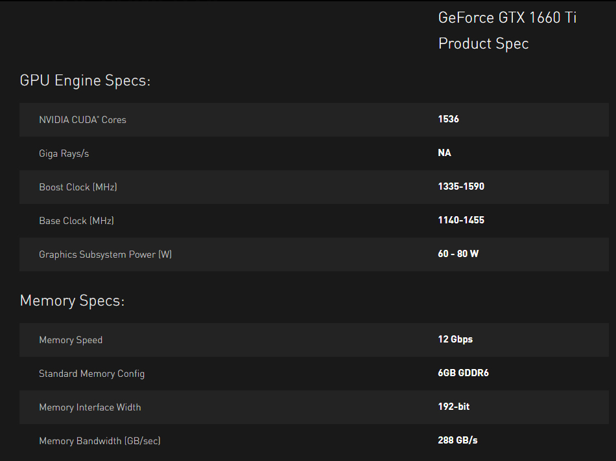Select the 1335-1590 boost clock value

461,186
